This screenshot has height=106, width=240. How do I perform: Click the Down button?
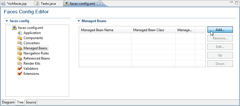coord(220,64)
